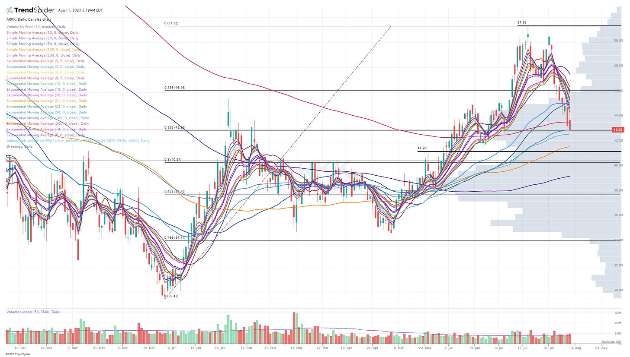Click the 'Aug 11, 2023 5:19AM EDT' timestamp

click(80, 10)
